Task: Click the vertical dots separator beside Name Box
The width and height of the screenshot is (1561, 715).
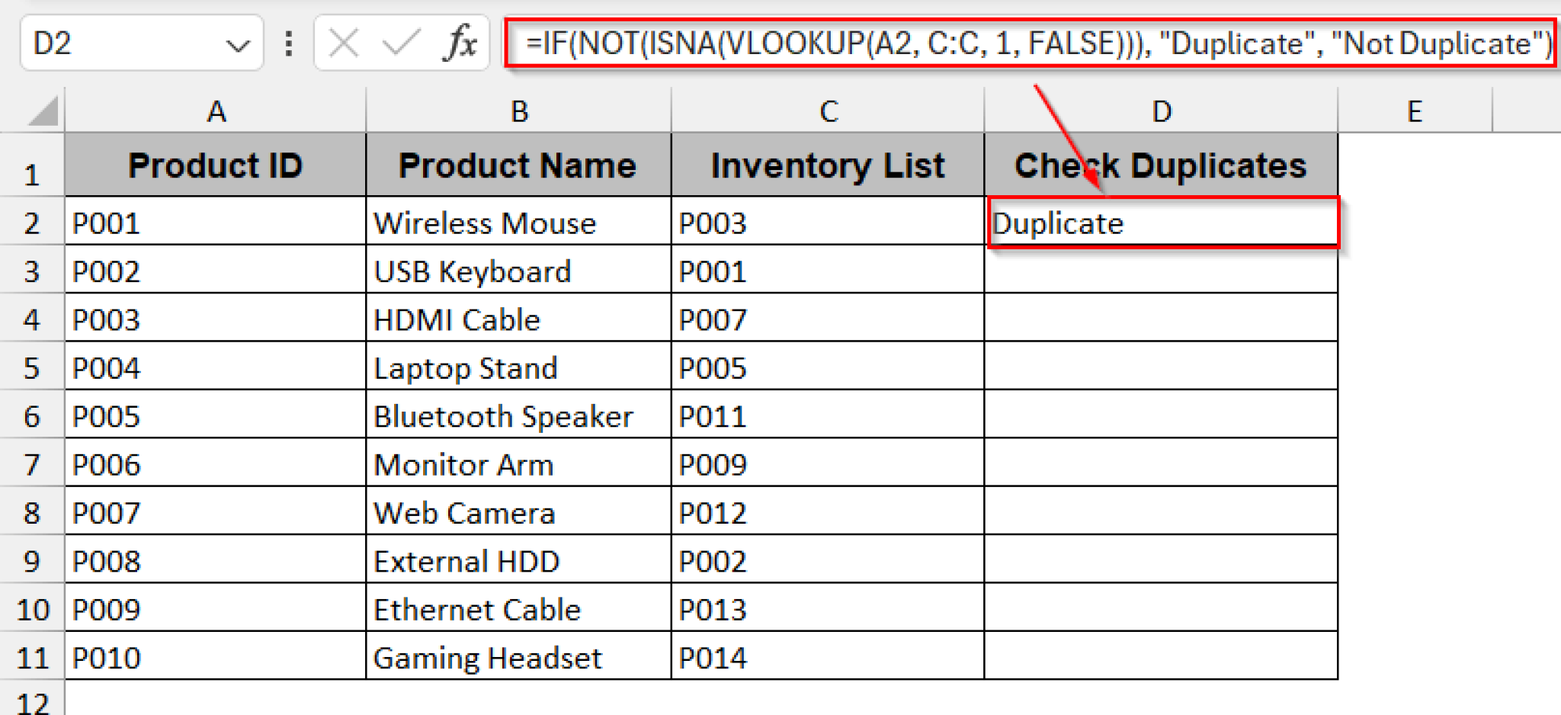Action: coord(288,43)
